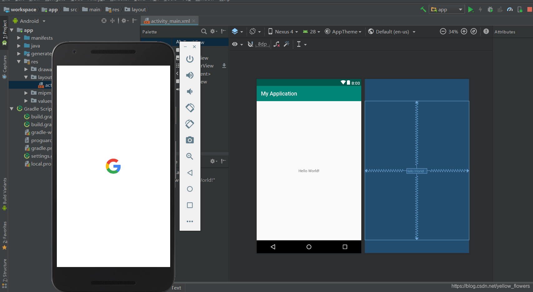
Task: Hide the Project tool window
Action: [135, 21]
